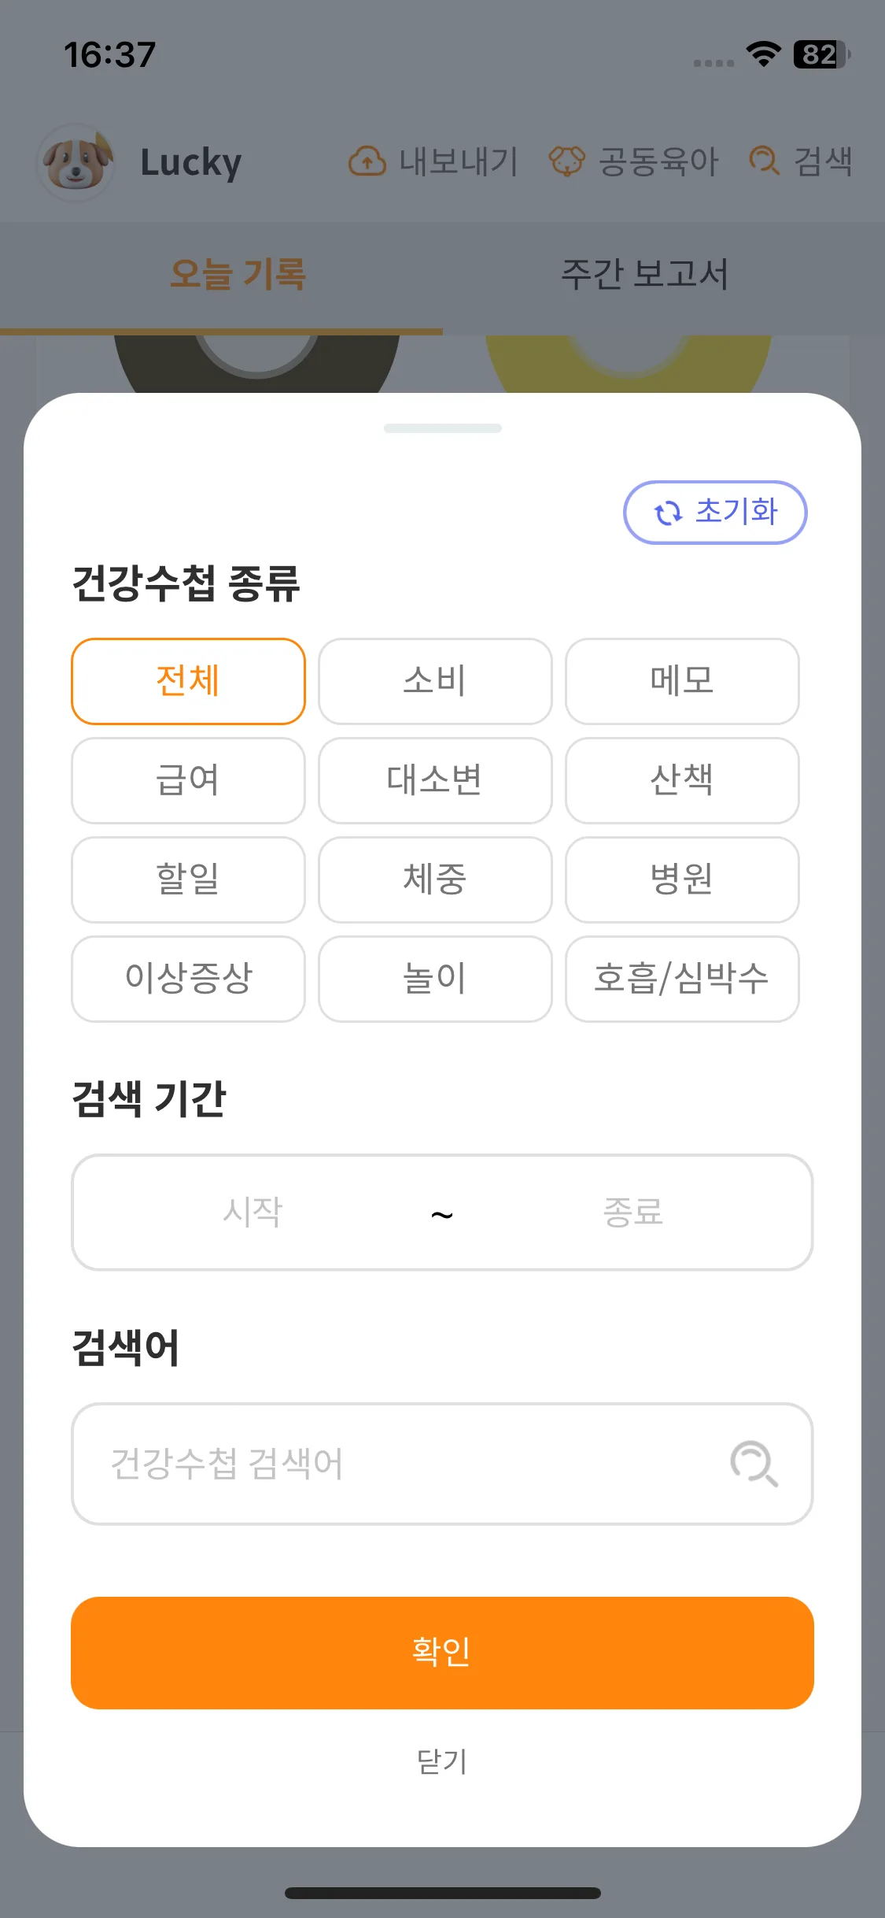Tap the orange 검색 magnifier icon
The image size is (885, 1918).
(x=764, y=161)
